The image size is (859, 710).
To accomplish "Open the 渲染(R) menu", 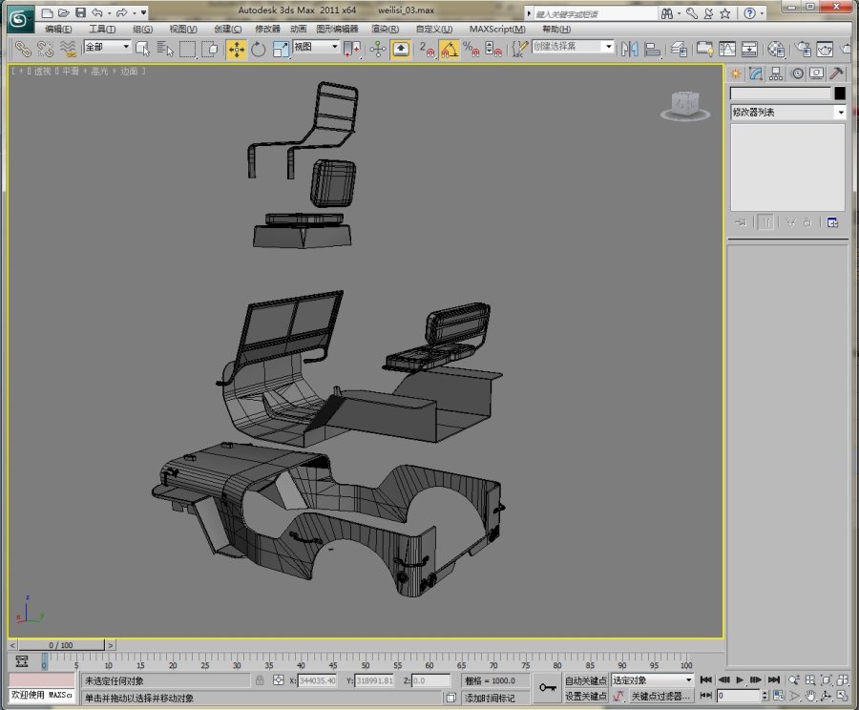I will click(386, 29).
